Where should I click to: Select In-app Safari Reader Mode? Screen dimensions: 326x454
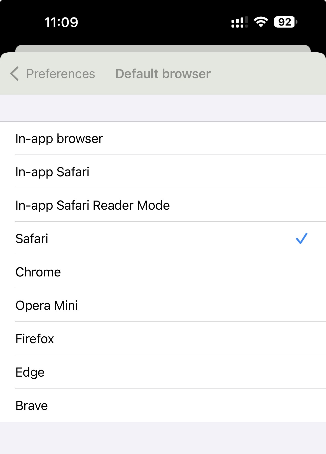pos(92,205)
